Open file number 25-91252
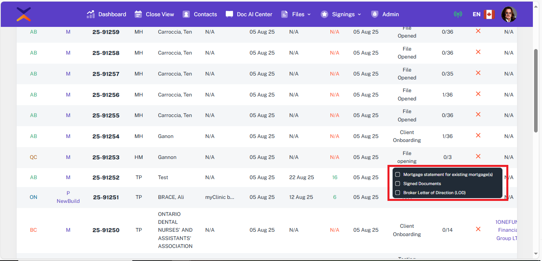The image size is (542, 261). (x=106, y=178)
